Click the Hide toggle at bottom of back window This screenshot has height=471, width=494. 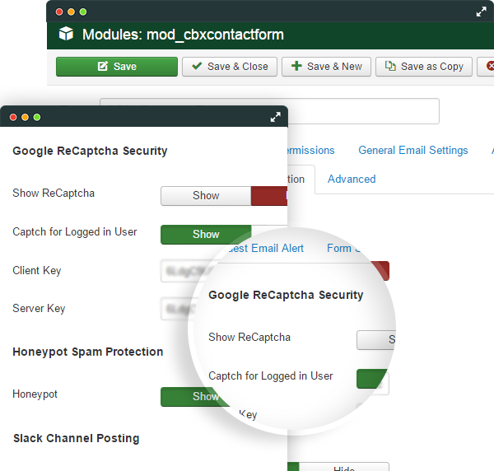point(343,467)
